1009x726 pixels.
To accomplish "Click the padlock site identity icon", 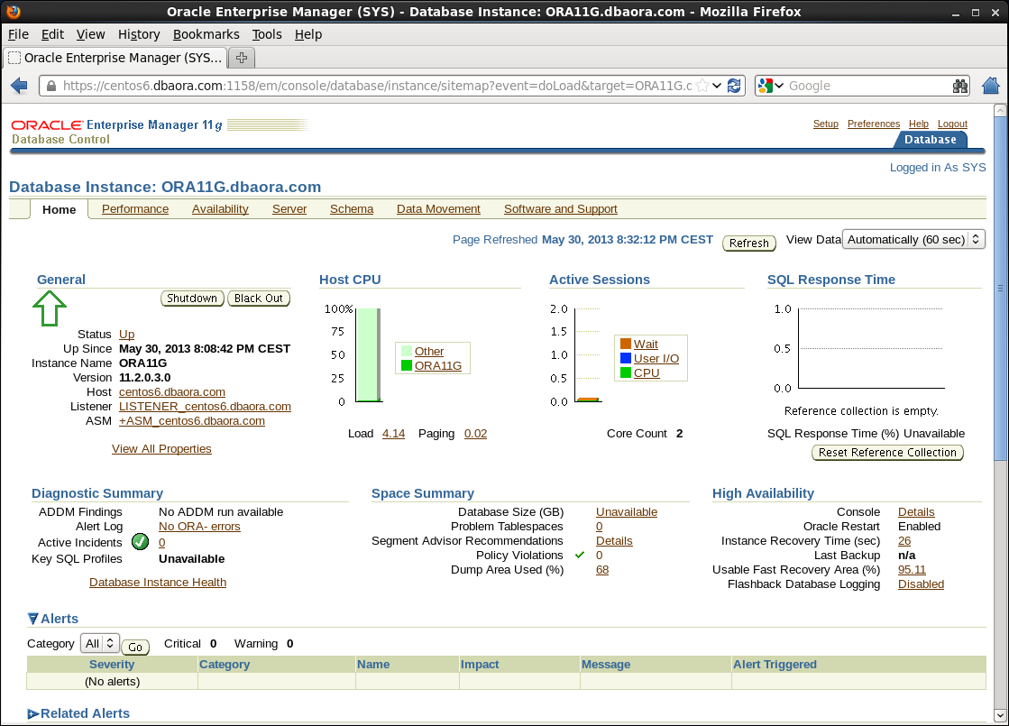I will 50,86.
